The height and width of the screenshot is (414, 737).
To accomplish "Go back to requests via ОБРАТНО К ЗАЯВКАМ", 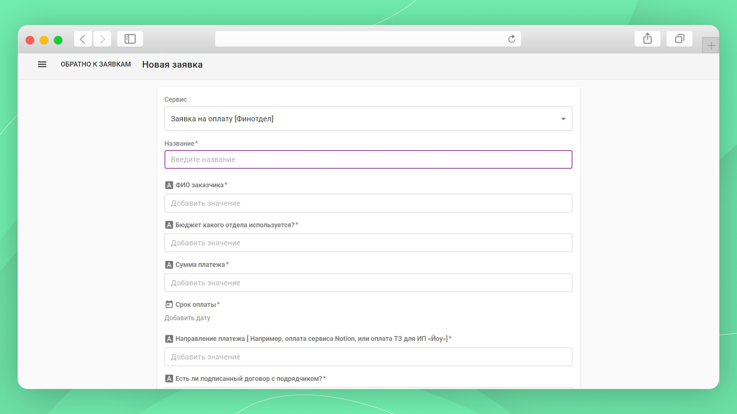I will coord(96,64).
